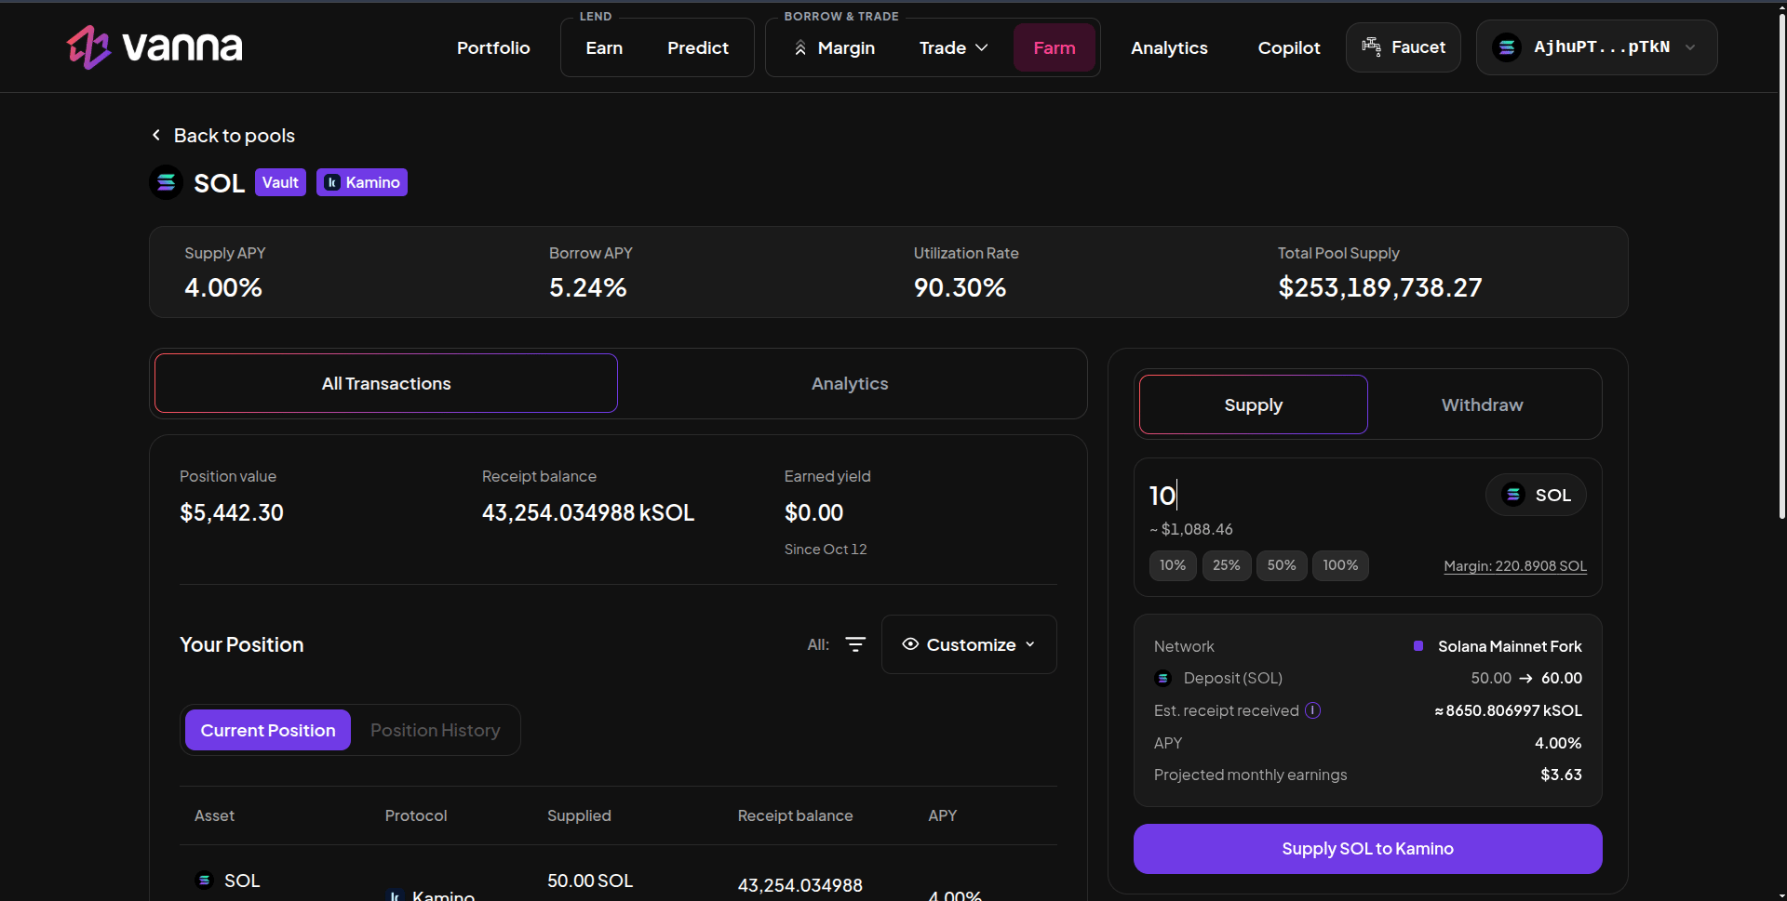This screenshot has width=1787, height=901.
Task: Click the purple network dot beside Solana Mainnet Fork
Action: 1418,646
